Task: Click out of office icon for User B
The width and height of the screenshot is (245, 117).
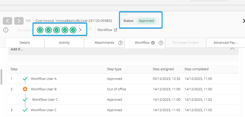Action: [25, 89]
